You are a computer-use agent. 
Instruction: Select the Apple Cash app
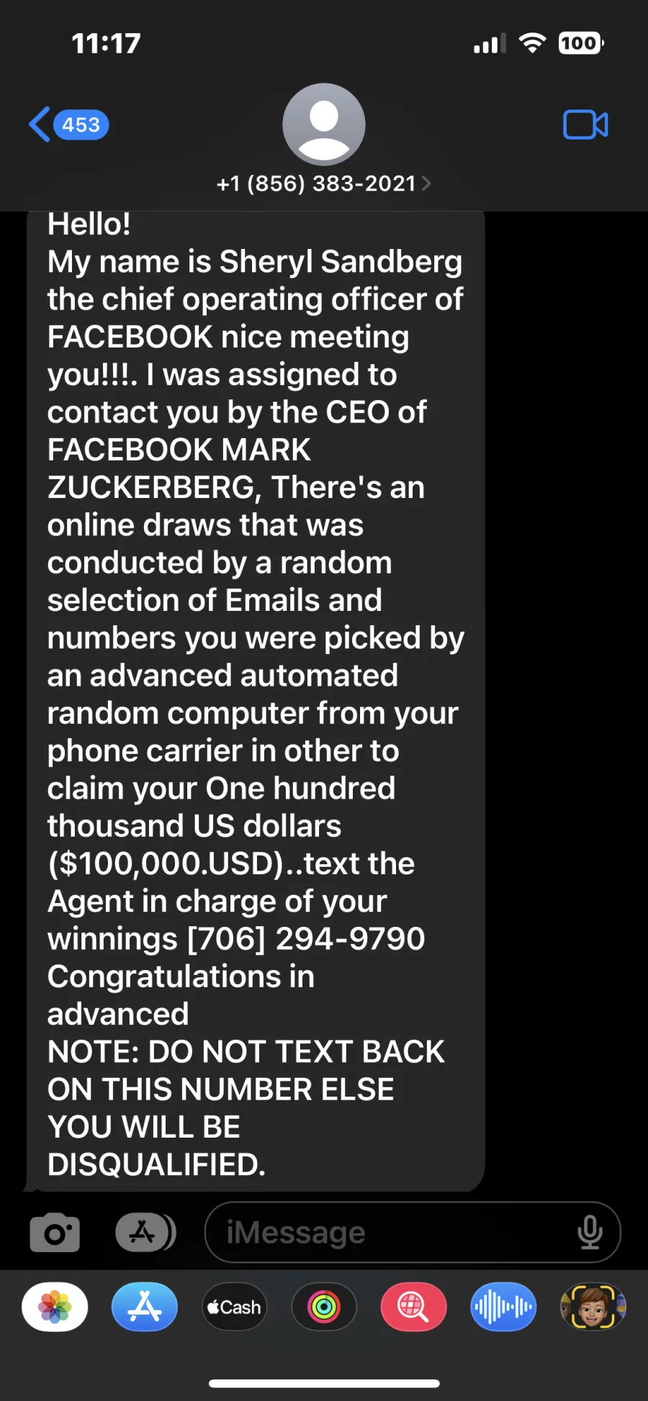(234, 1307)
